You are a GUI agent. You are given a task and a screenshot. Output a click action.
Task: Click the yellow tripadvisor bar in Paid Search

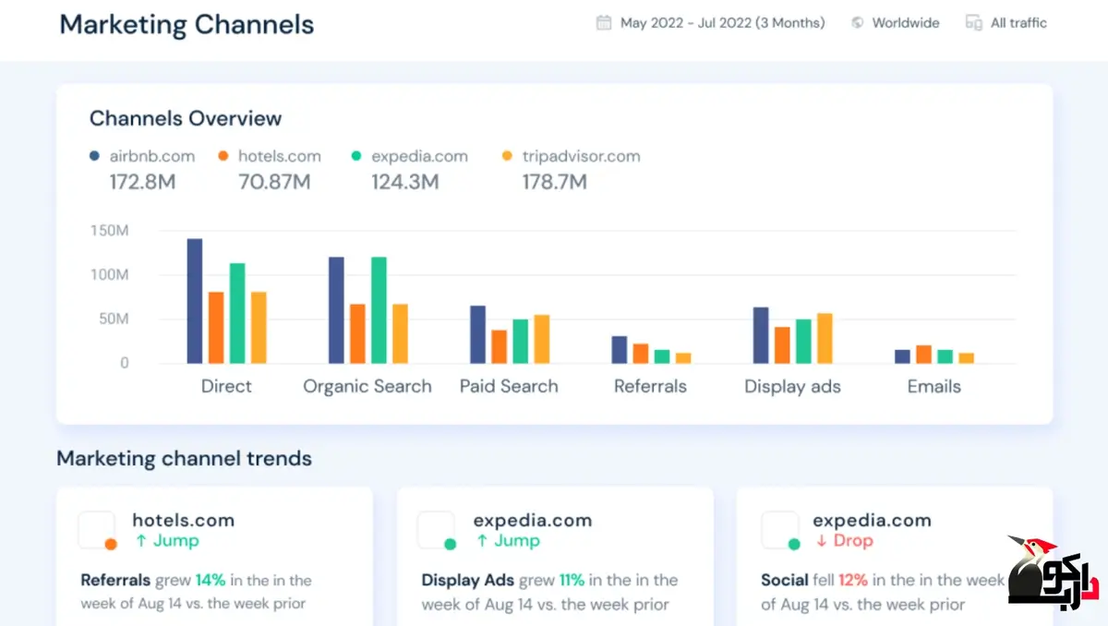(x=541, y=339)
